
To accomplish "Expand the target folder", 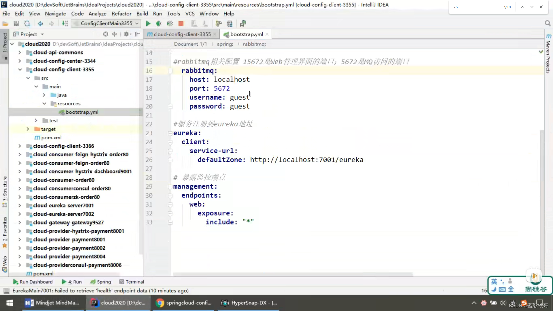I will pyautogui.click(x=28, y=129).
